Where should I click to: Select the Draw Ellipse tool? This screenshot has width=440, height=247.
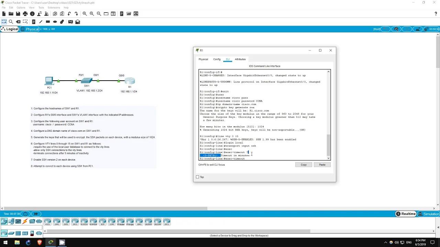click(x=55, y=21)
